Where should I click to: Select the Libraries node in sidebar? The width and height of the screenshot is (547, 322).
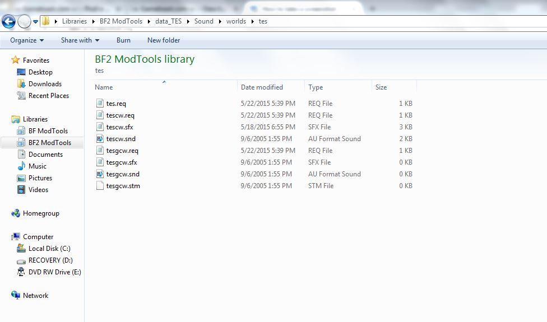pos(35,119)
